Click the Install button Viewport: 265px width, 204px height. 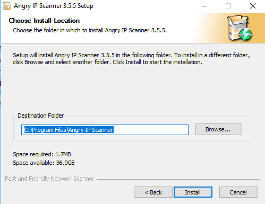(x=193, y=192)
